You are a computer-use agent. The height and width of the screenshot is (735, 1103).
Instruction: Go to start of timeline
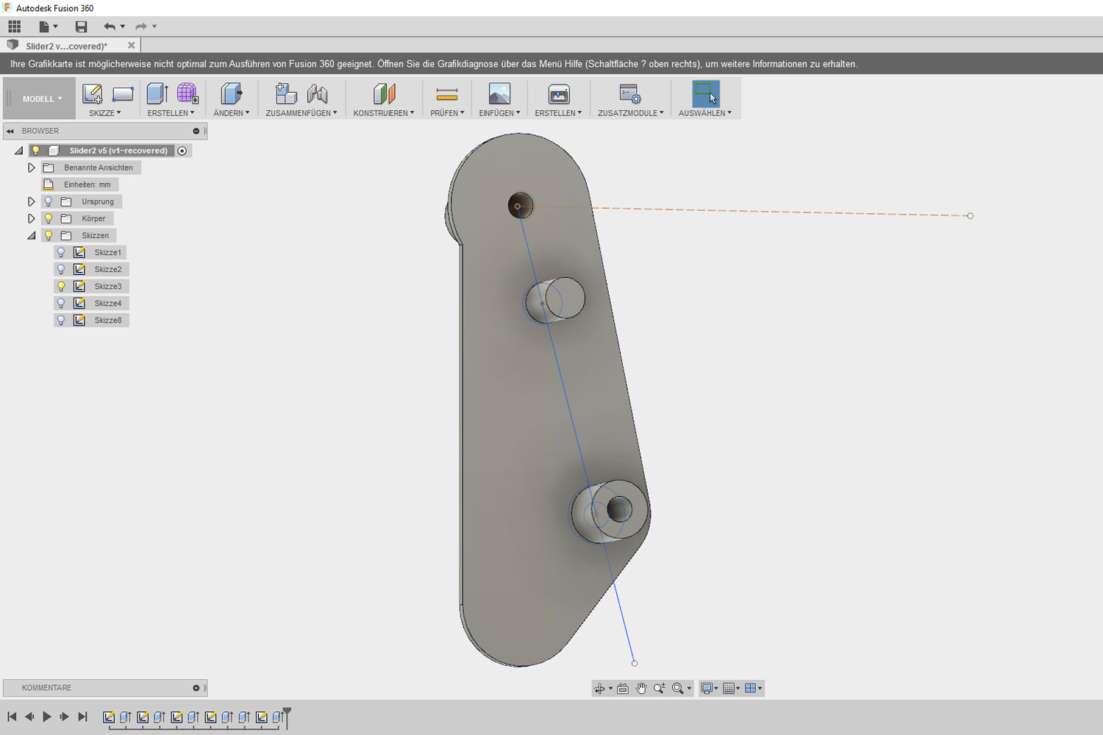pos(12,717)
